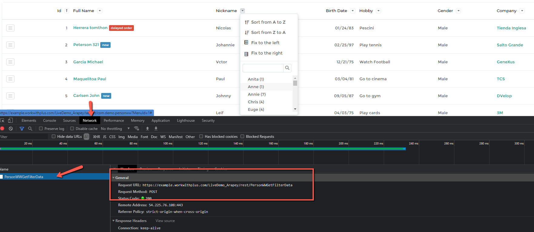Select PersonWWGetFilterData request row
This screenshot has width=534, height=232.
coord(55,177)
